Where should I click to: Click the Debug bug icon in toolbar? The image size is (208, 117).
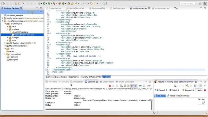(x=39, y=4)
